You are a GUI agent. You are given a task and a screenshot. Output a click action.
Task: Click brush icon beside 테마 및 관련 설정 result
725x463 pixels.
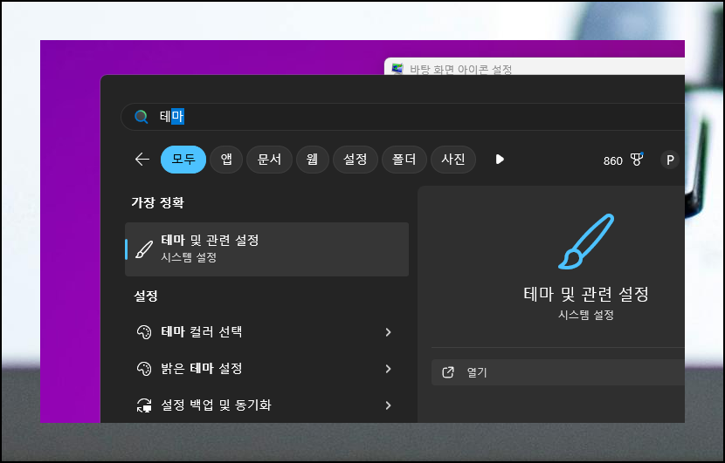tap(144, 249)
